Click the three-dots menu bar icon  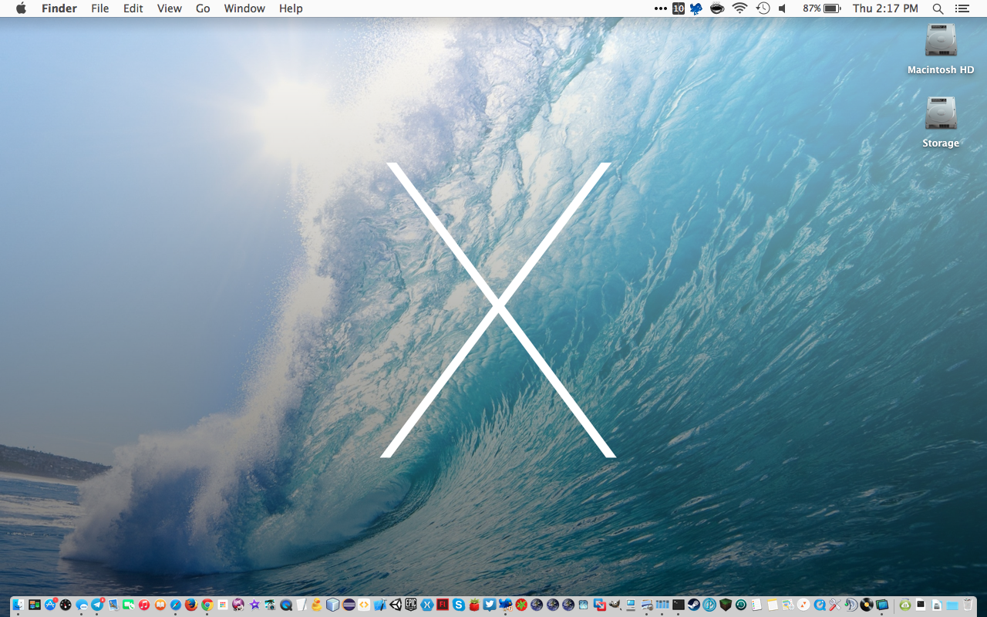point(660,8)
